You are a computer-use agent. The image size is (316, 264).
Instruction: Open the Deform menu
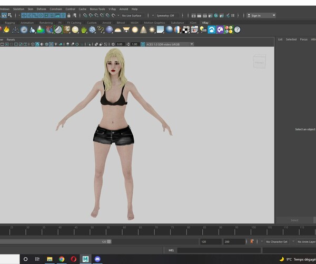[x=41, y=9]
